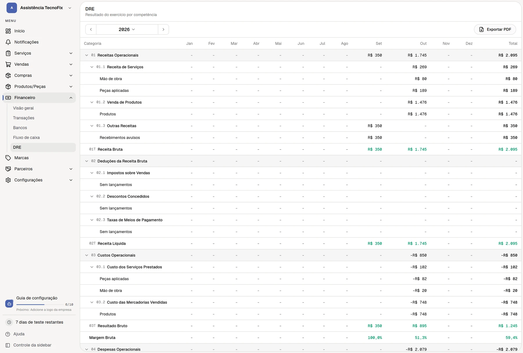Screen dimensions: 523x353
Task: Collapse 01 Receitas Operacionais row
Action: click(87, 55)
